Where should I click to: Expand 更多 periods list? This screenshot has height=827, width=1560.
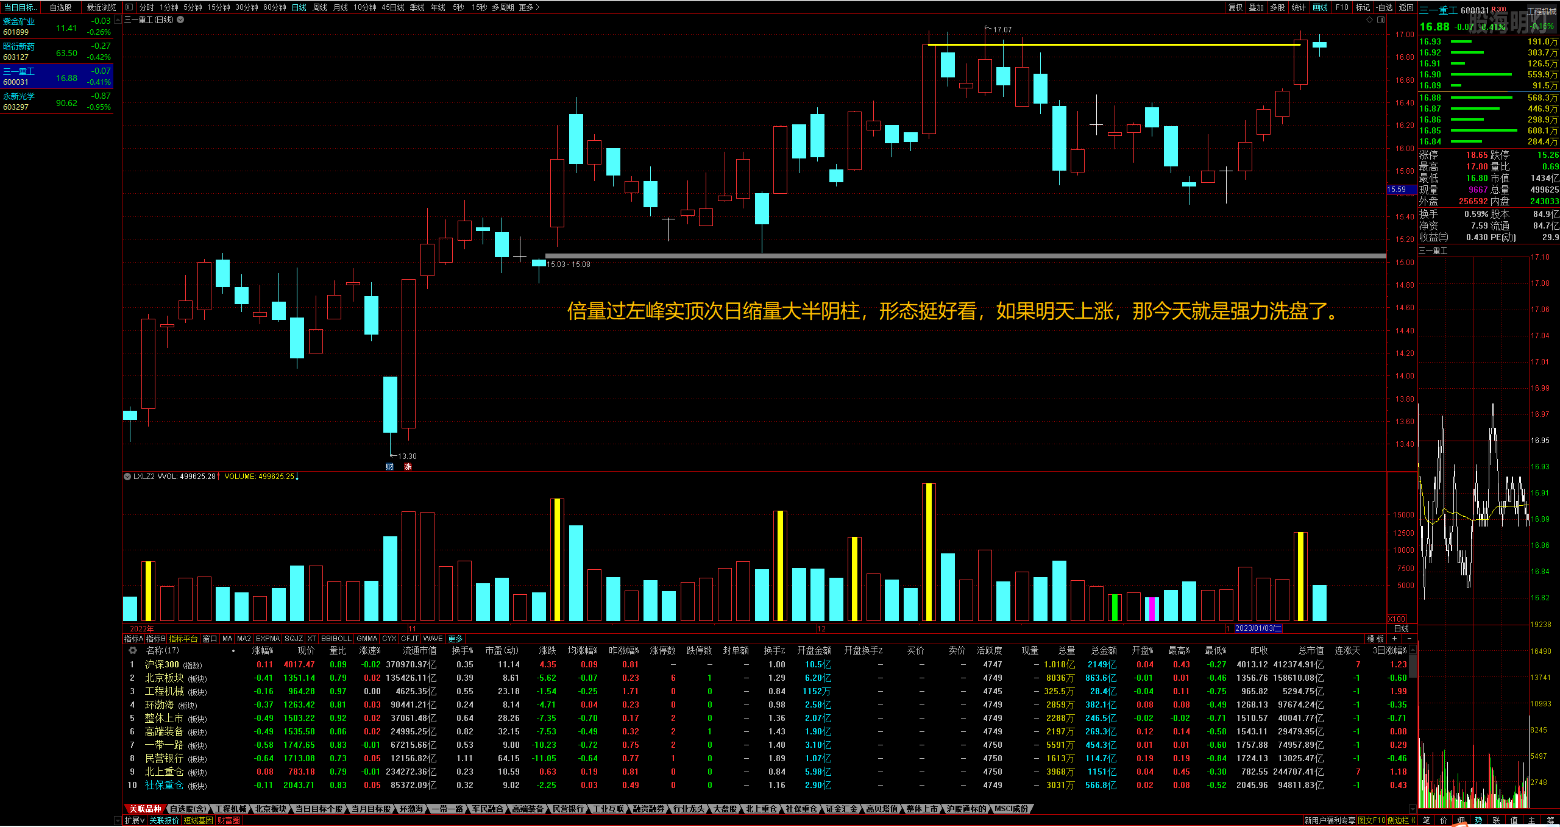point(529,7)
